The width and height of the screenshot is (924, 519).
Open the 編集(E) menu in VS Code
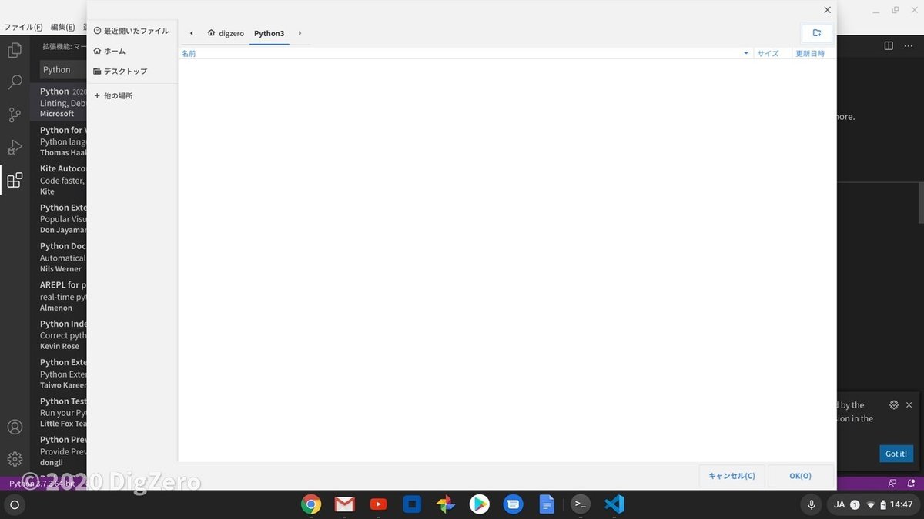(63, 28)
